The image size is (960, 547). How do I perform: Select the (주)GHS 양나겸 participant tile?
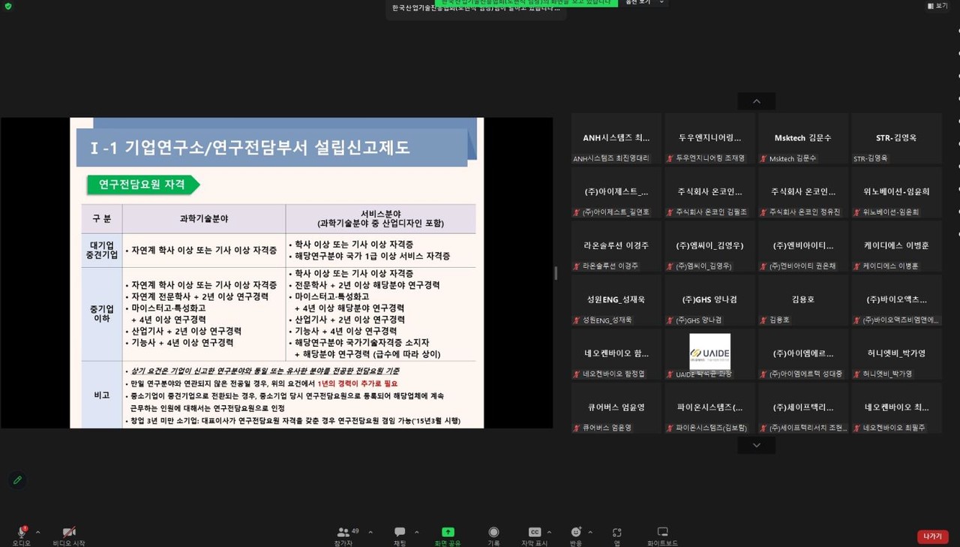[709, 300]
